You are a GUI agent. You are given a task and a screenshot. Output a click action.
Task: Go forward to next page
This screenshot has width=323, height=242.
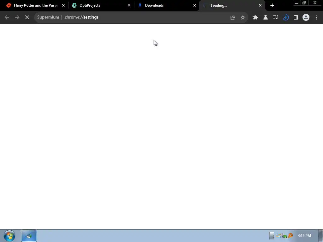pyautogui.click(x=17, y=17)
